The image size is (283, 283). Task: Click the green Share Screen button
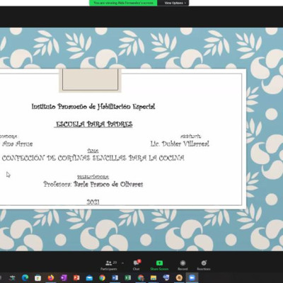[159, 265]
